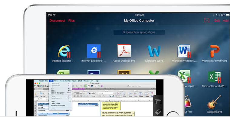Open the yellow-ringed Internet Explorer icon
The height and width of the screenshot is (117, 230).
[x=64, y=51]
